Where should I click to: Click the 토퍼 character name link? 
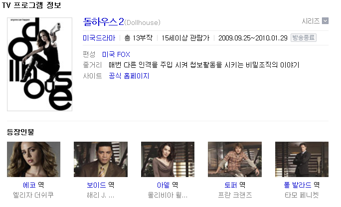[x=230, y=185]
